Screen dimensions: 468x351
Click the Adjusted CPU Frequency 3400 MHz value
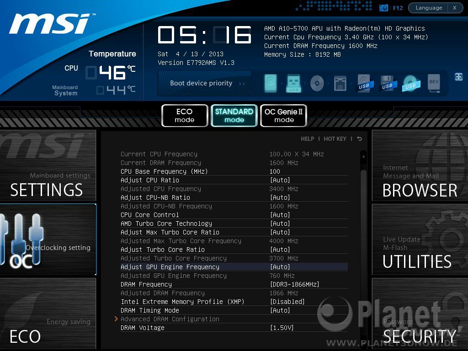click(283, 189)
